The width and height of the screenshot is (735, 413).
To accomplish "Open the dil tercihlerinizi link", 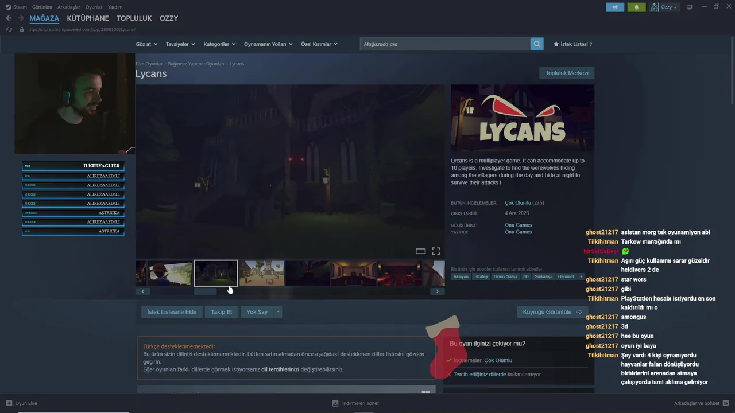I will point(280,369).
